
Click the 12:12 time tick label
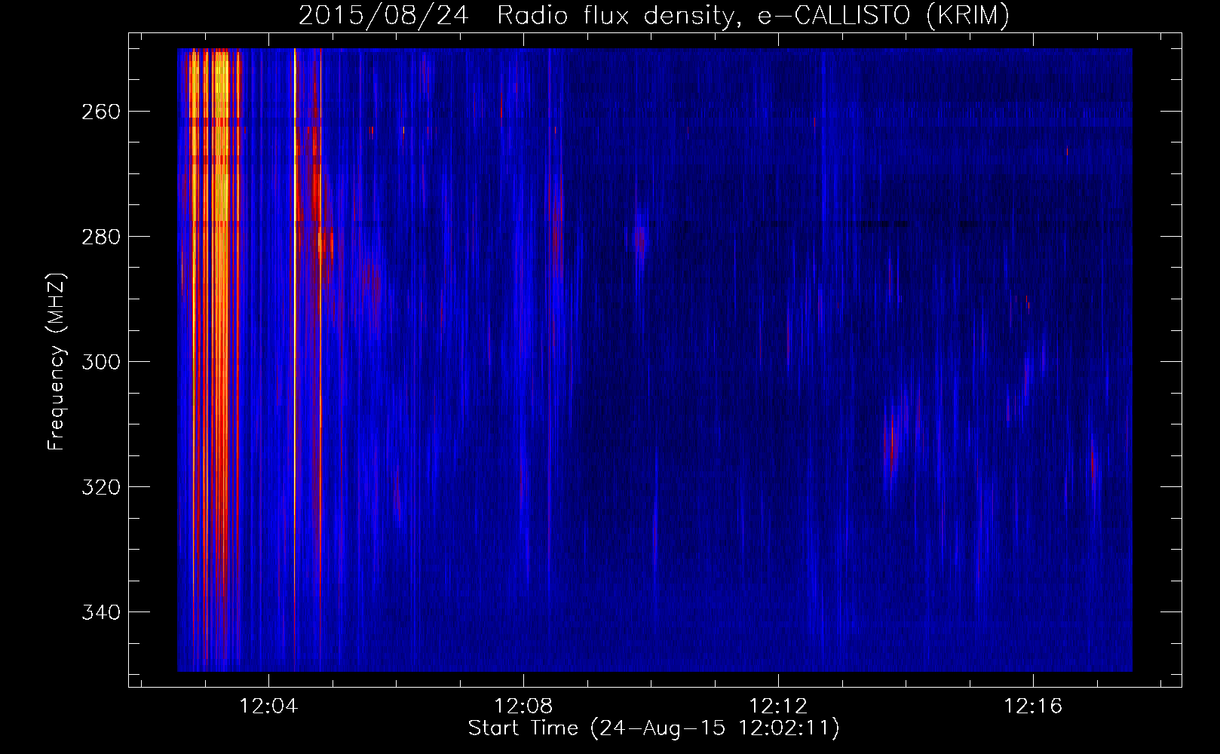[x=778, y=706]
